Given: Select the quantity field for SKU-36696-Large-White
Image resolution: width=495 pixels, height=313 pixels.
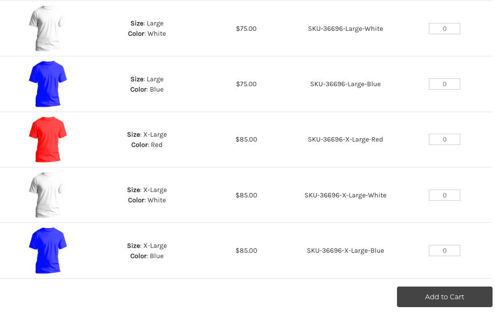Looking at the screenshot, I should 444,28.
